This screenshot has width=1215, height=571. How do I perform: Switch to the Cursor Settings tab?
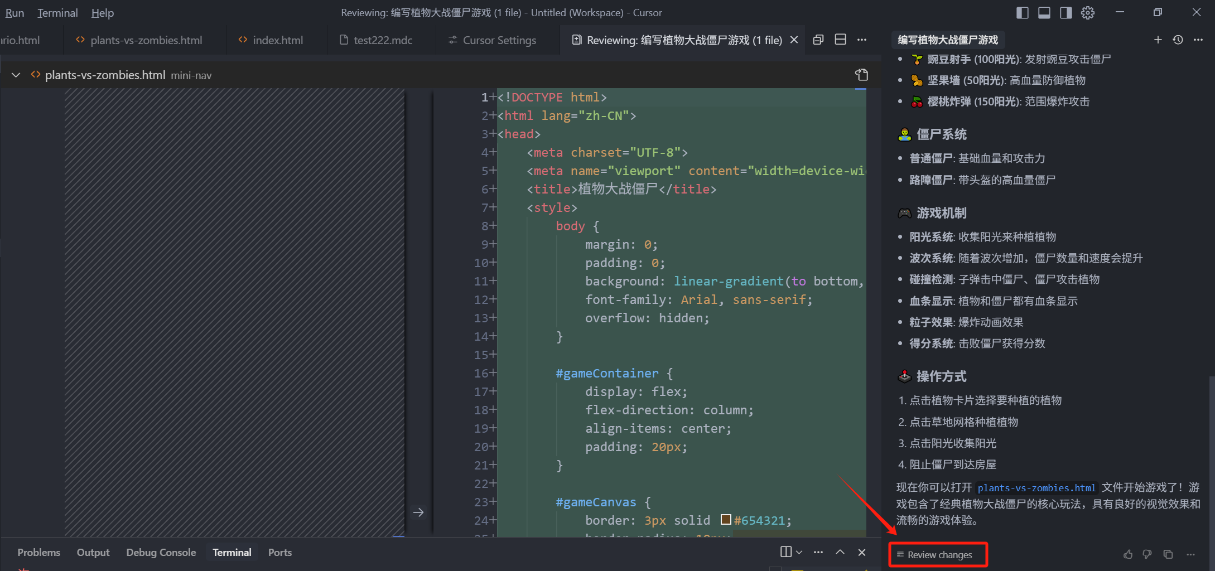click(493, 40)
